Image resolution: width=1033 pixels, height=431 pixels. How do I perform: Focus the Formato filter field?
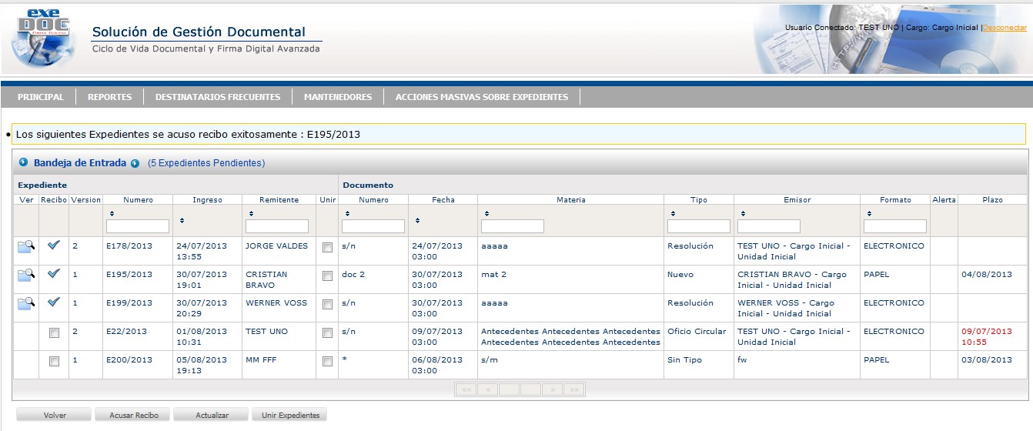895,226
